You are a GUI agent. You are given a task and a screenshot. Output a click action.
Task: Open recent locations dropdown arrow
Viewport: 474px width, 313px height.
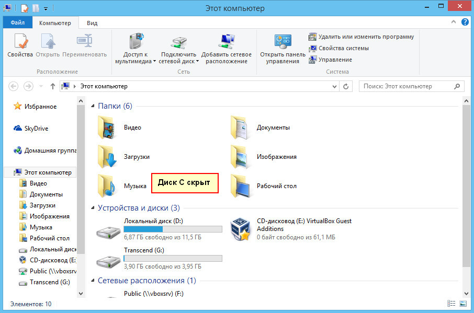41,86
